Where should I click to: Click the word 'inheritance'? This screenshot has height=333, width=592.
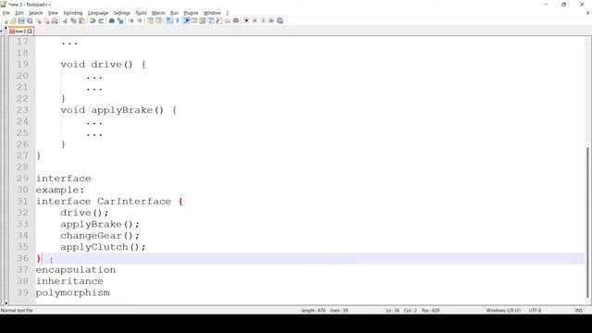click(x=69, y=281)
